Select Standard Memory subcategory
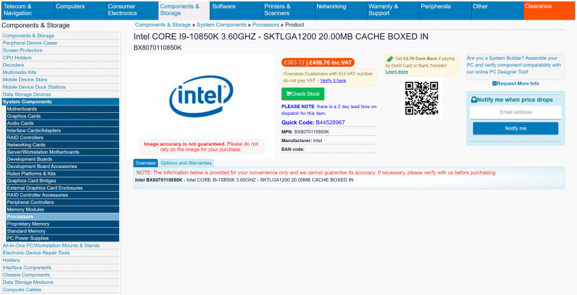Image resolution: width=577 pixels, height=295 pixels. (x=63, y=231)
